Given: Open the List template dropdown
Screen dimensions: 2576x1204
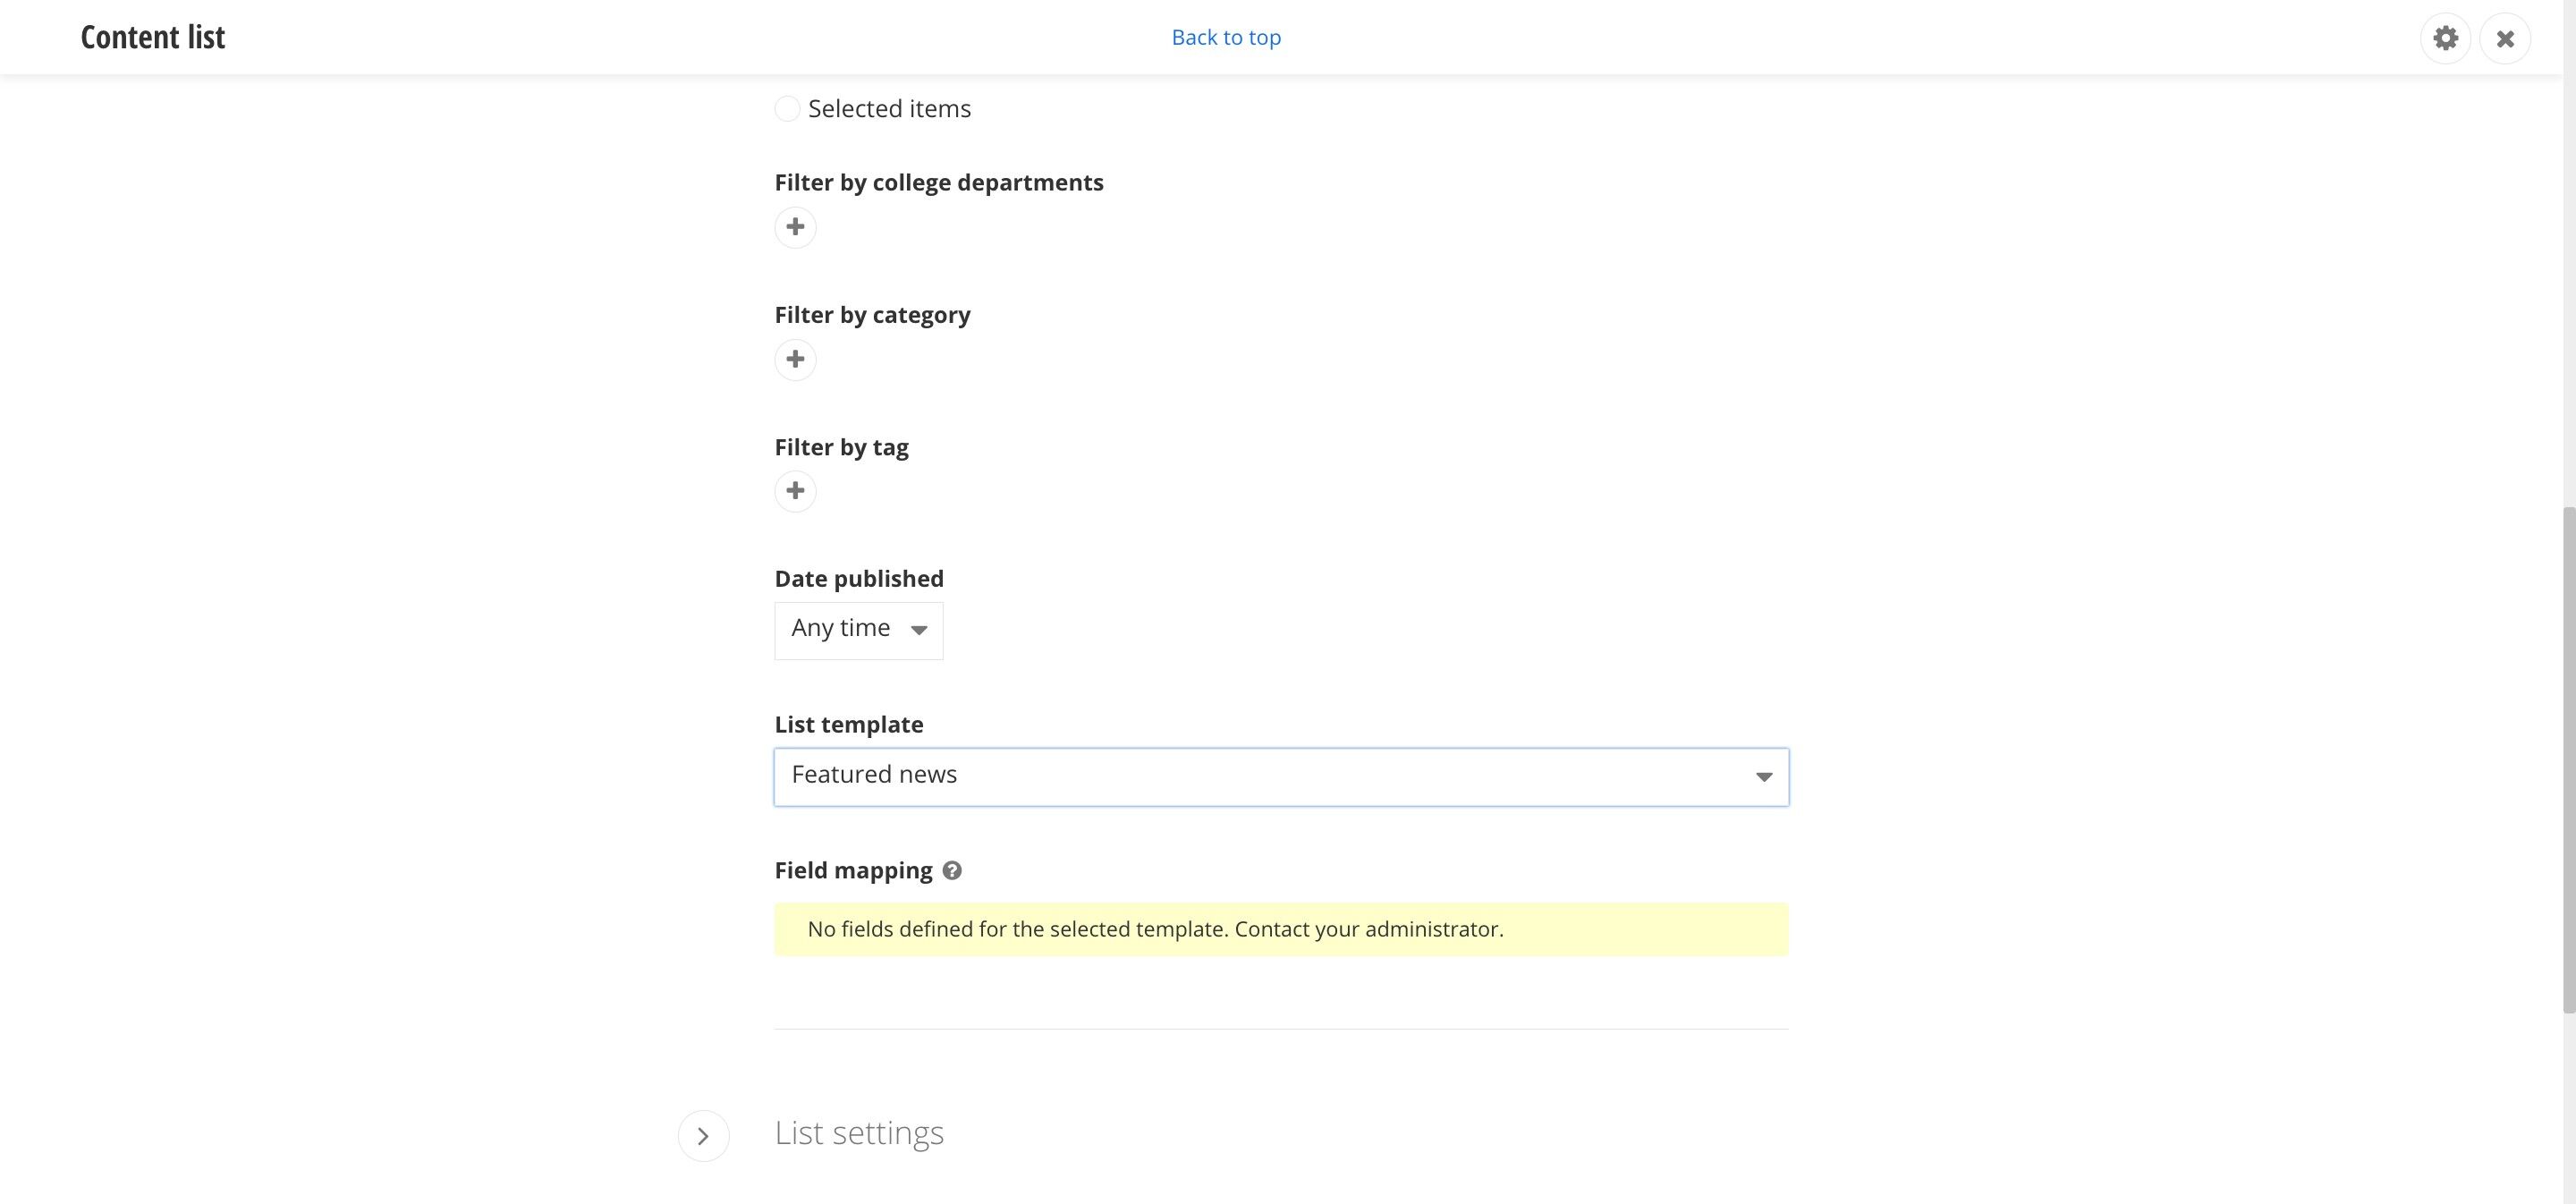Looking at the screenshot, I should click(1281, 777).
